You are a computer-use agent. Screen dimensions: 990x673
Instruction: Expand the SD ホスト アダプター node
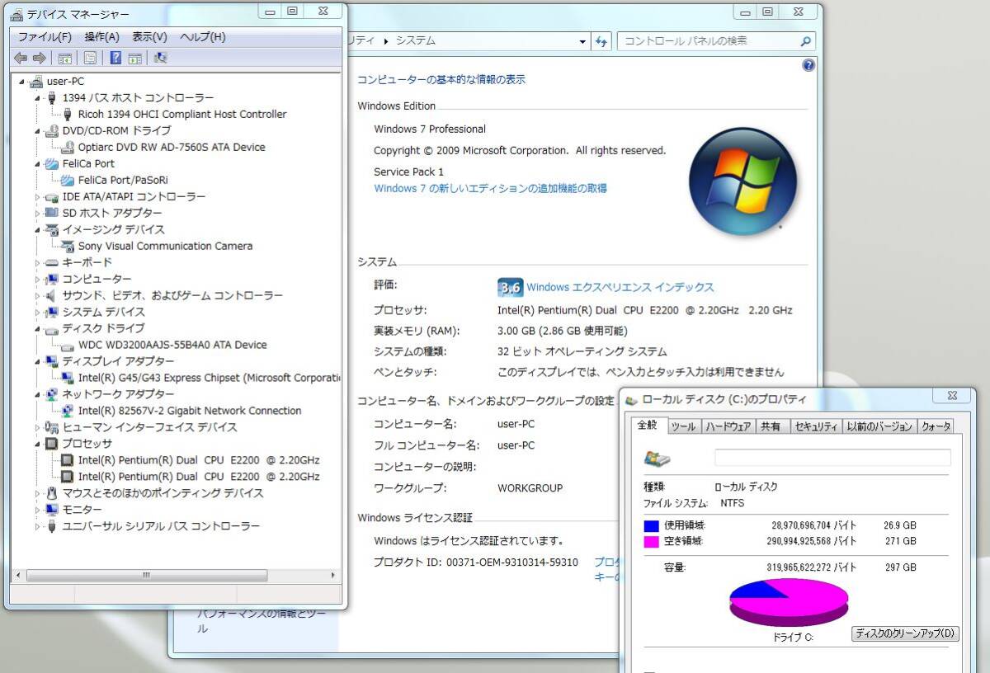(x=38, y=213)
